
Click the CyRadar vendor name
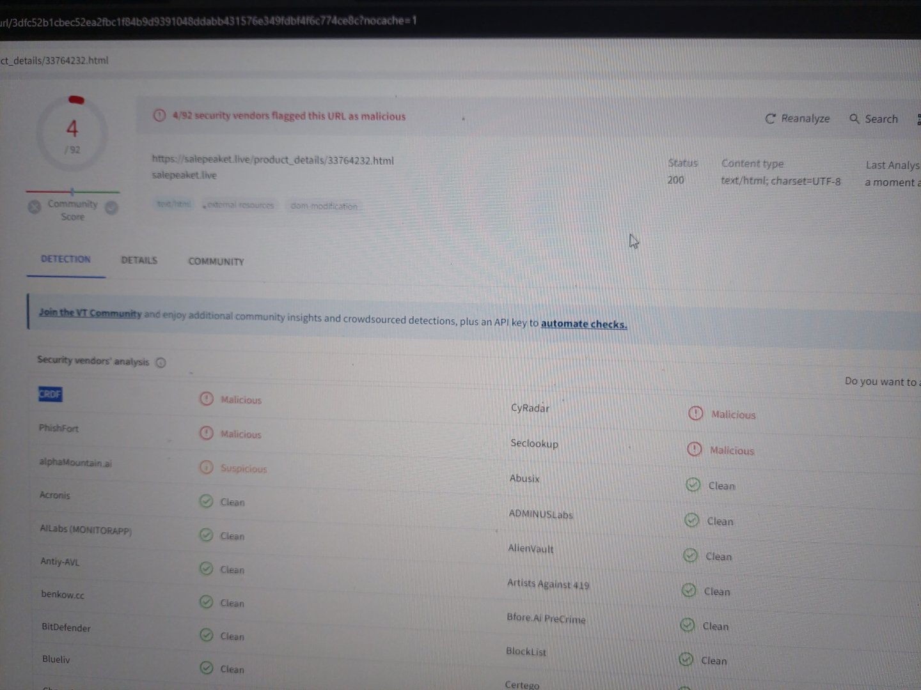tap(530, 408)
